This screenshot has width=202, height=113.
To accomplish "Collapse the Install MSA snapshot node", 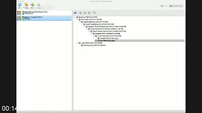I will [77, 43].
